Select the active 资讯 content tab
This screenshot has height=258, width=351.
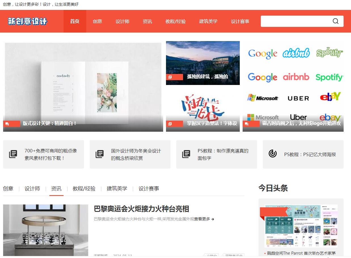pos(56,189)
